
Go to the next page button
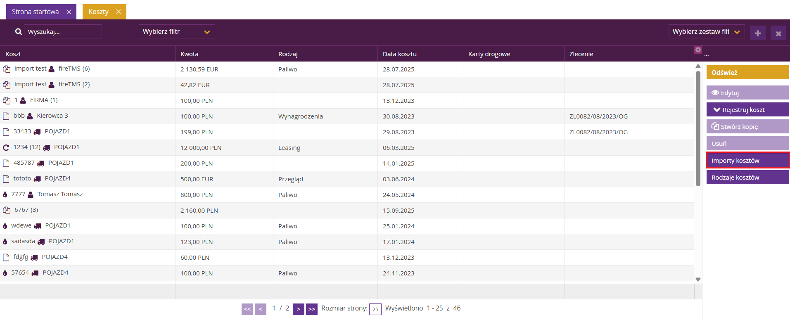[299, 309]
